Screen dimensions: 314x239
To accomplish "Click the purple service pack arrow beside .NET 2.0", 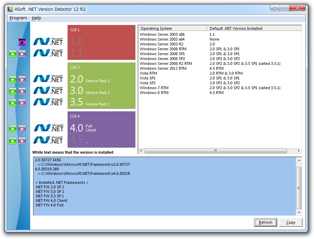I will coord(22,79).
